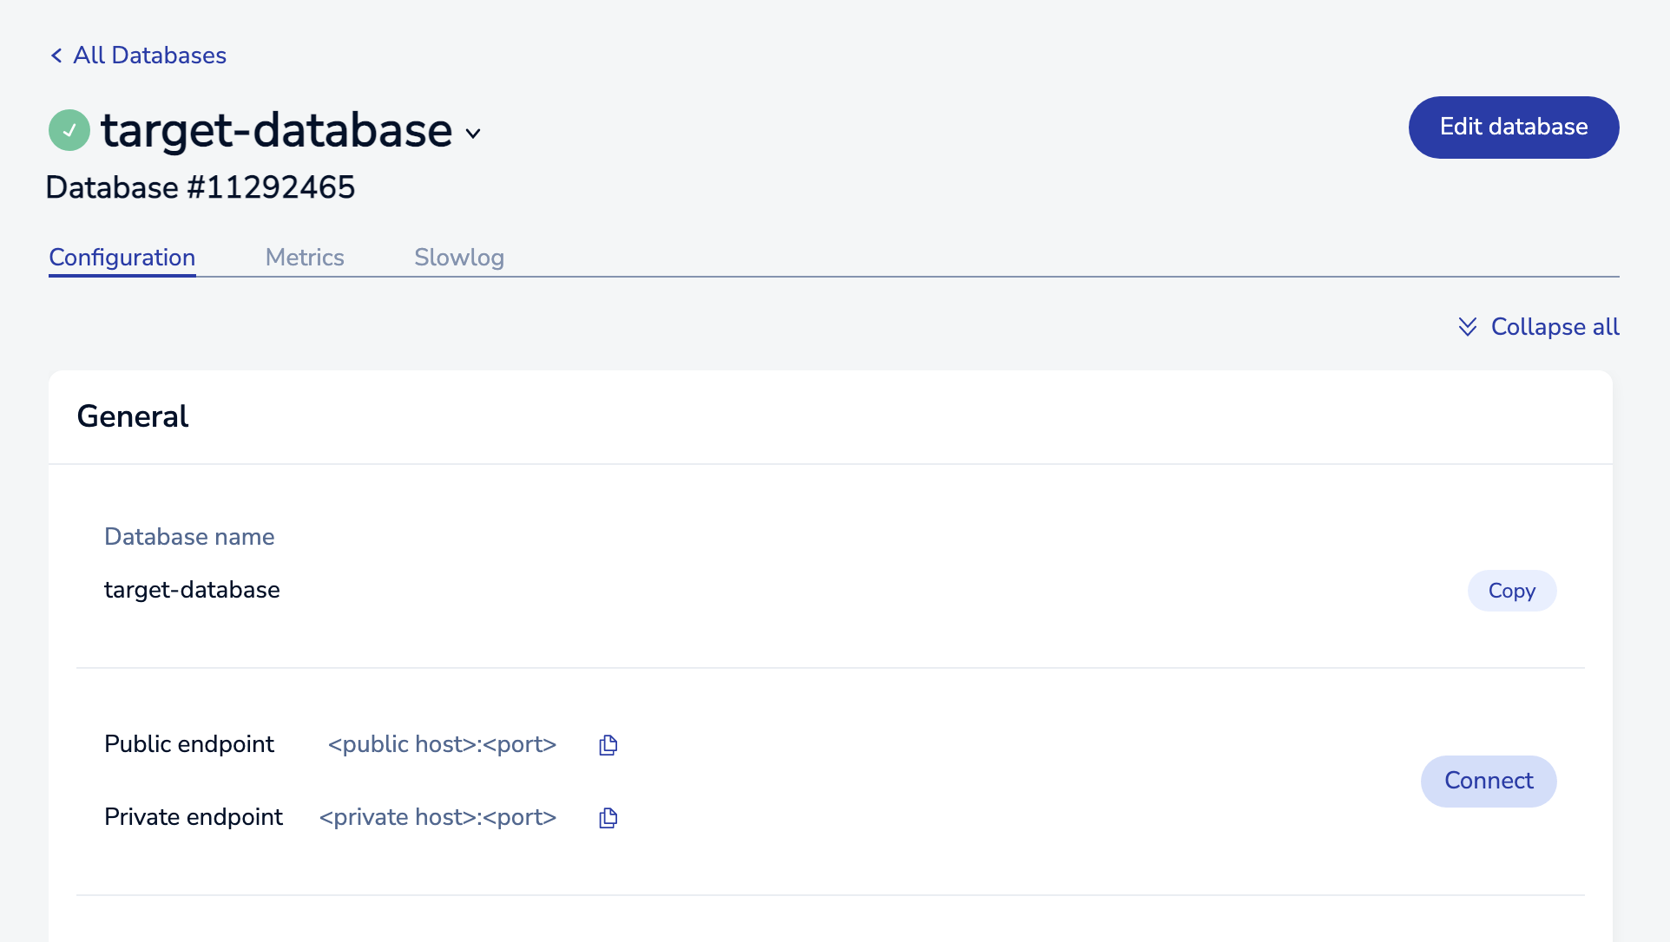Click the back chevron beside All Databases

point(56,56)
